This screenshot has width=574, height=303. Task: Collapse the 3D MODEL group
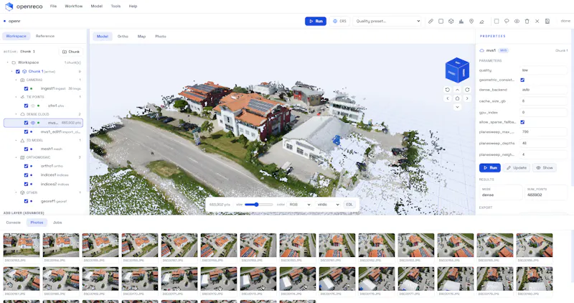(16, 140)
